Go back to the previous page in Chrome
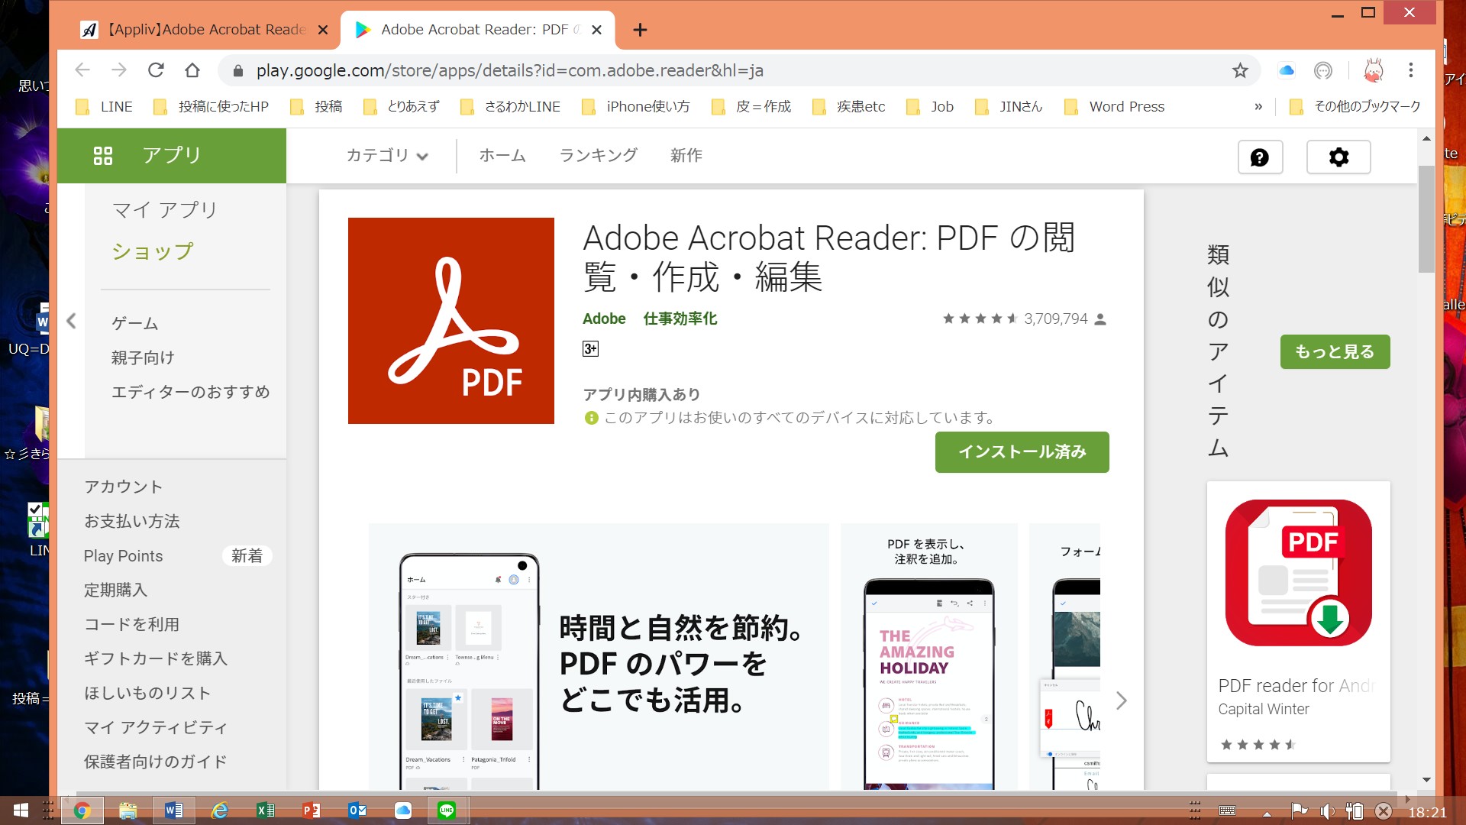The image size is (1466, 825). pyautogui.click(x=82, y=70)
